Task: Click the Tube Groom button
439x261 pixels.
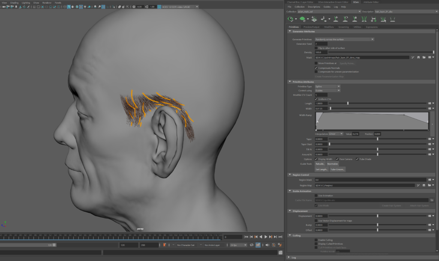Action: (x=337, y=169)
